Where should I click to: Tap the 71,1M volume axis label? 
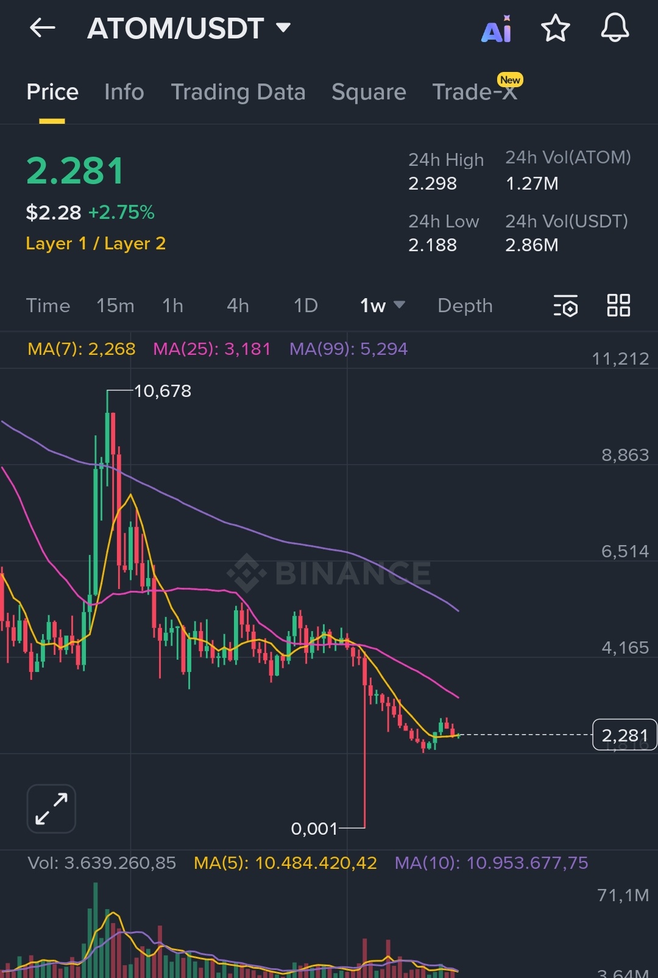pos(623,895)
